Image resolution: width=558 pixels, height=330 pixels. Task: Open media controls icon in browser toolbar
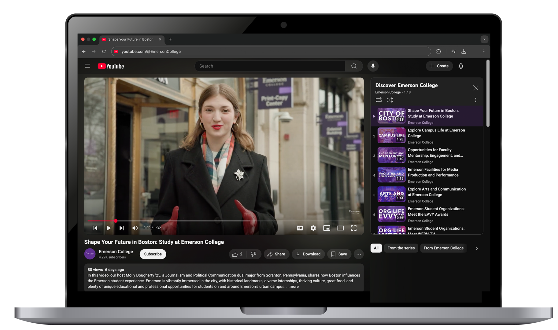pyautogui.click(x=453, y=51)
